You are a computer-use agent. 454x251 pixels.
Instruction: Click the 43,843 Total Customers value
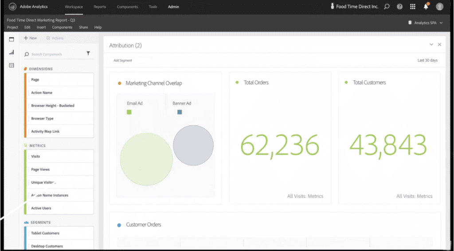388,145
